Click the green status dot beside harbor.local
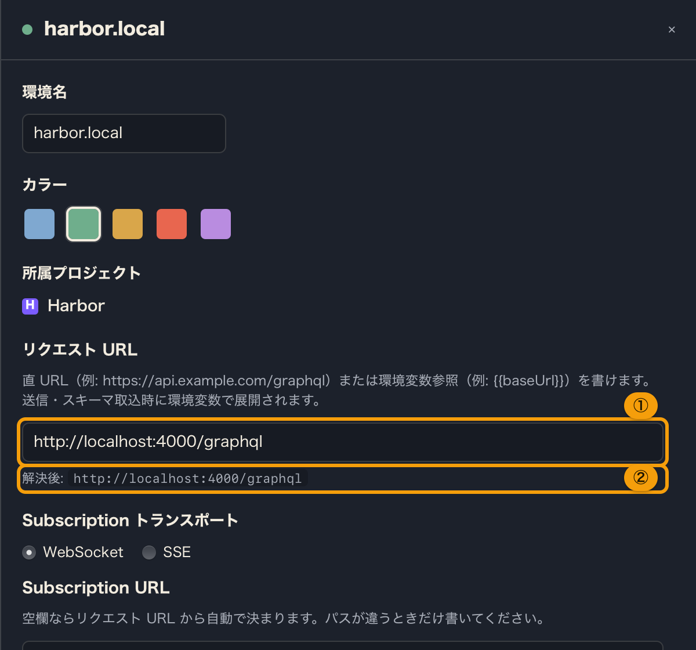Screen dimensions: 696x650 tap(27, 30)
